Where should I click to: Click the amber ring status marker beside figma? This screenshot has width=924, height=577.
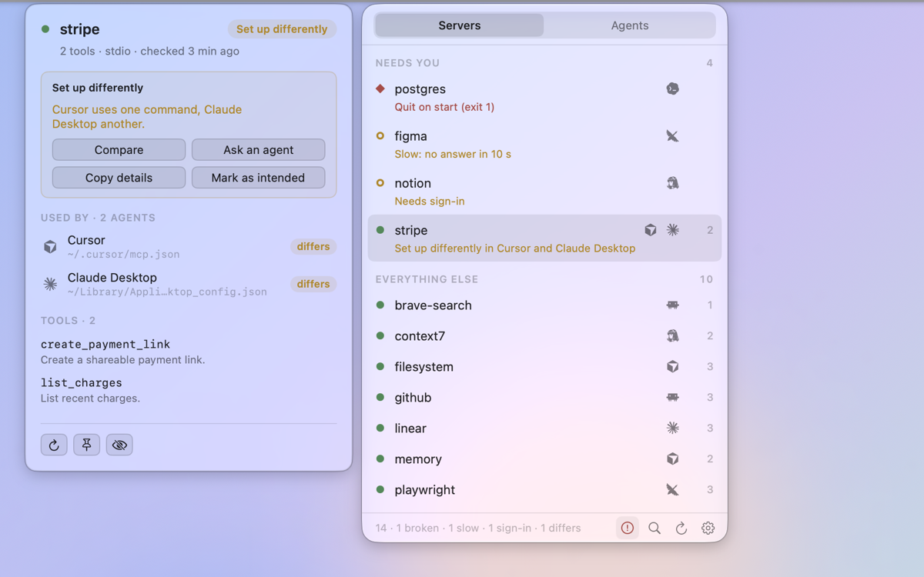[380, 136]
